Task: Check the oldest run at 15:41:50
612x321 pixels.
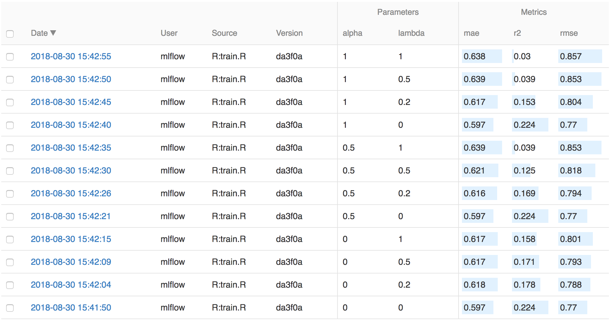Action: tap(10, 307)
